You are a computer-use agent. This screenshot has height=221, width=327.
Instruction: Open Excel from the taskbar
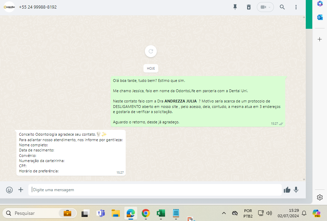[x=161, y=213]
